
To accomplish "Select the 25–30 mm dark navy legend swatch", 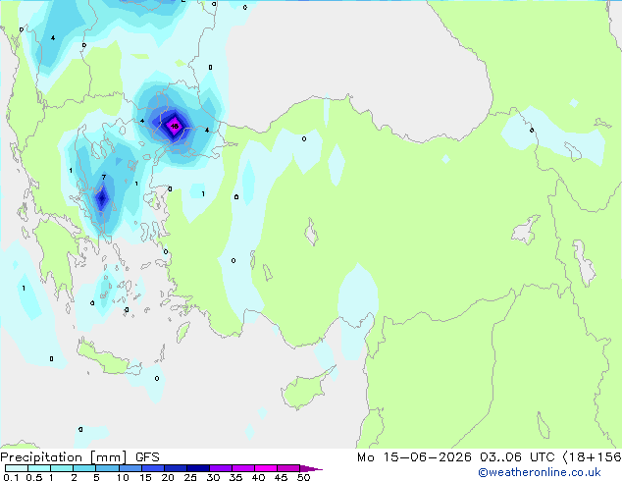I will tap(197, 468).
